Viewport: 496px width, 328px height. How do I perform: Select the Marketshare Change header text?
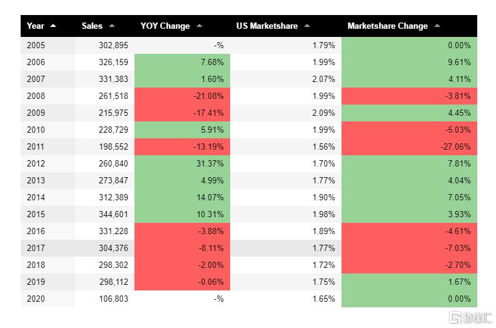(x=388, y=26)
